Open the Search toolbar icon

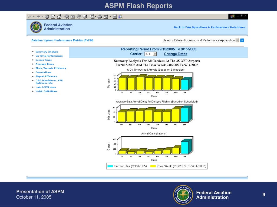67,16
